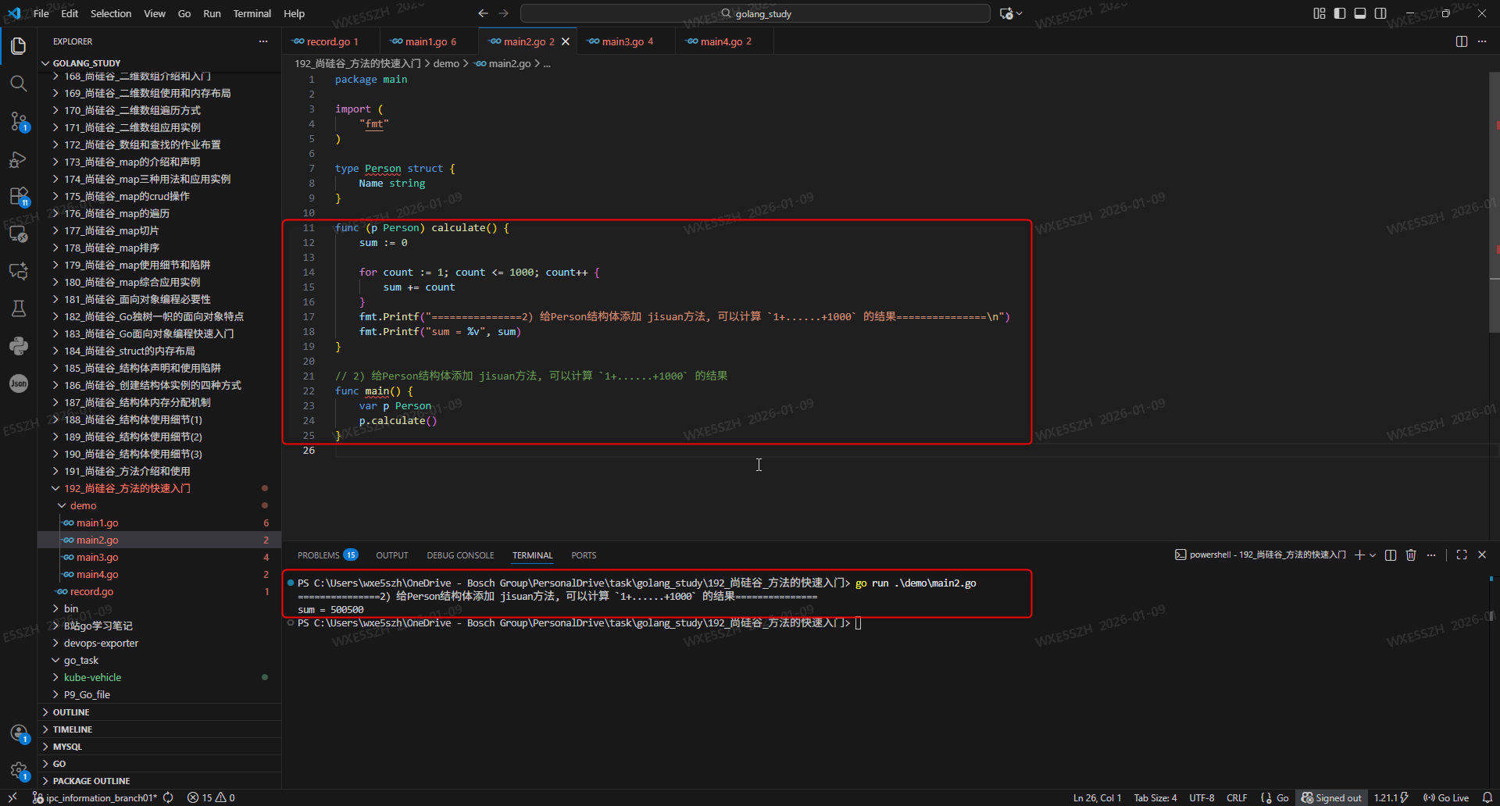Open the Search view in activity bar
This screenshot has height=806, width=1500.
coord(19,84)
